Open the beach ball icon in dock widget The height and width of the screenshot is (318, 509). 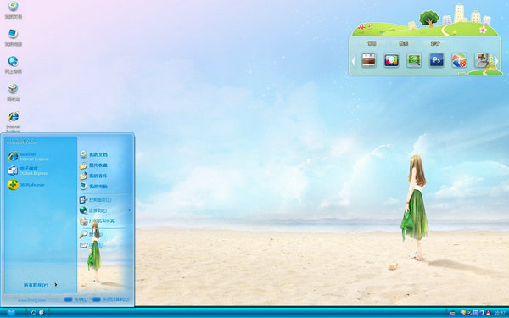tap(459, 60)
